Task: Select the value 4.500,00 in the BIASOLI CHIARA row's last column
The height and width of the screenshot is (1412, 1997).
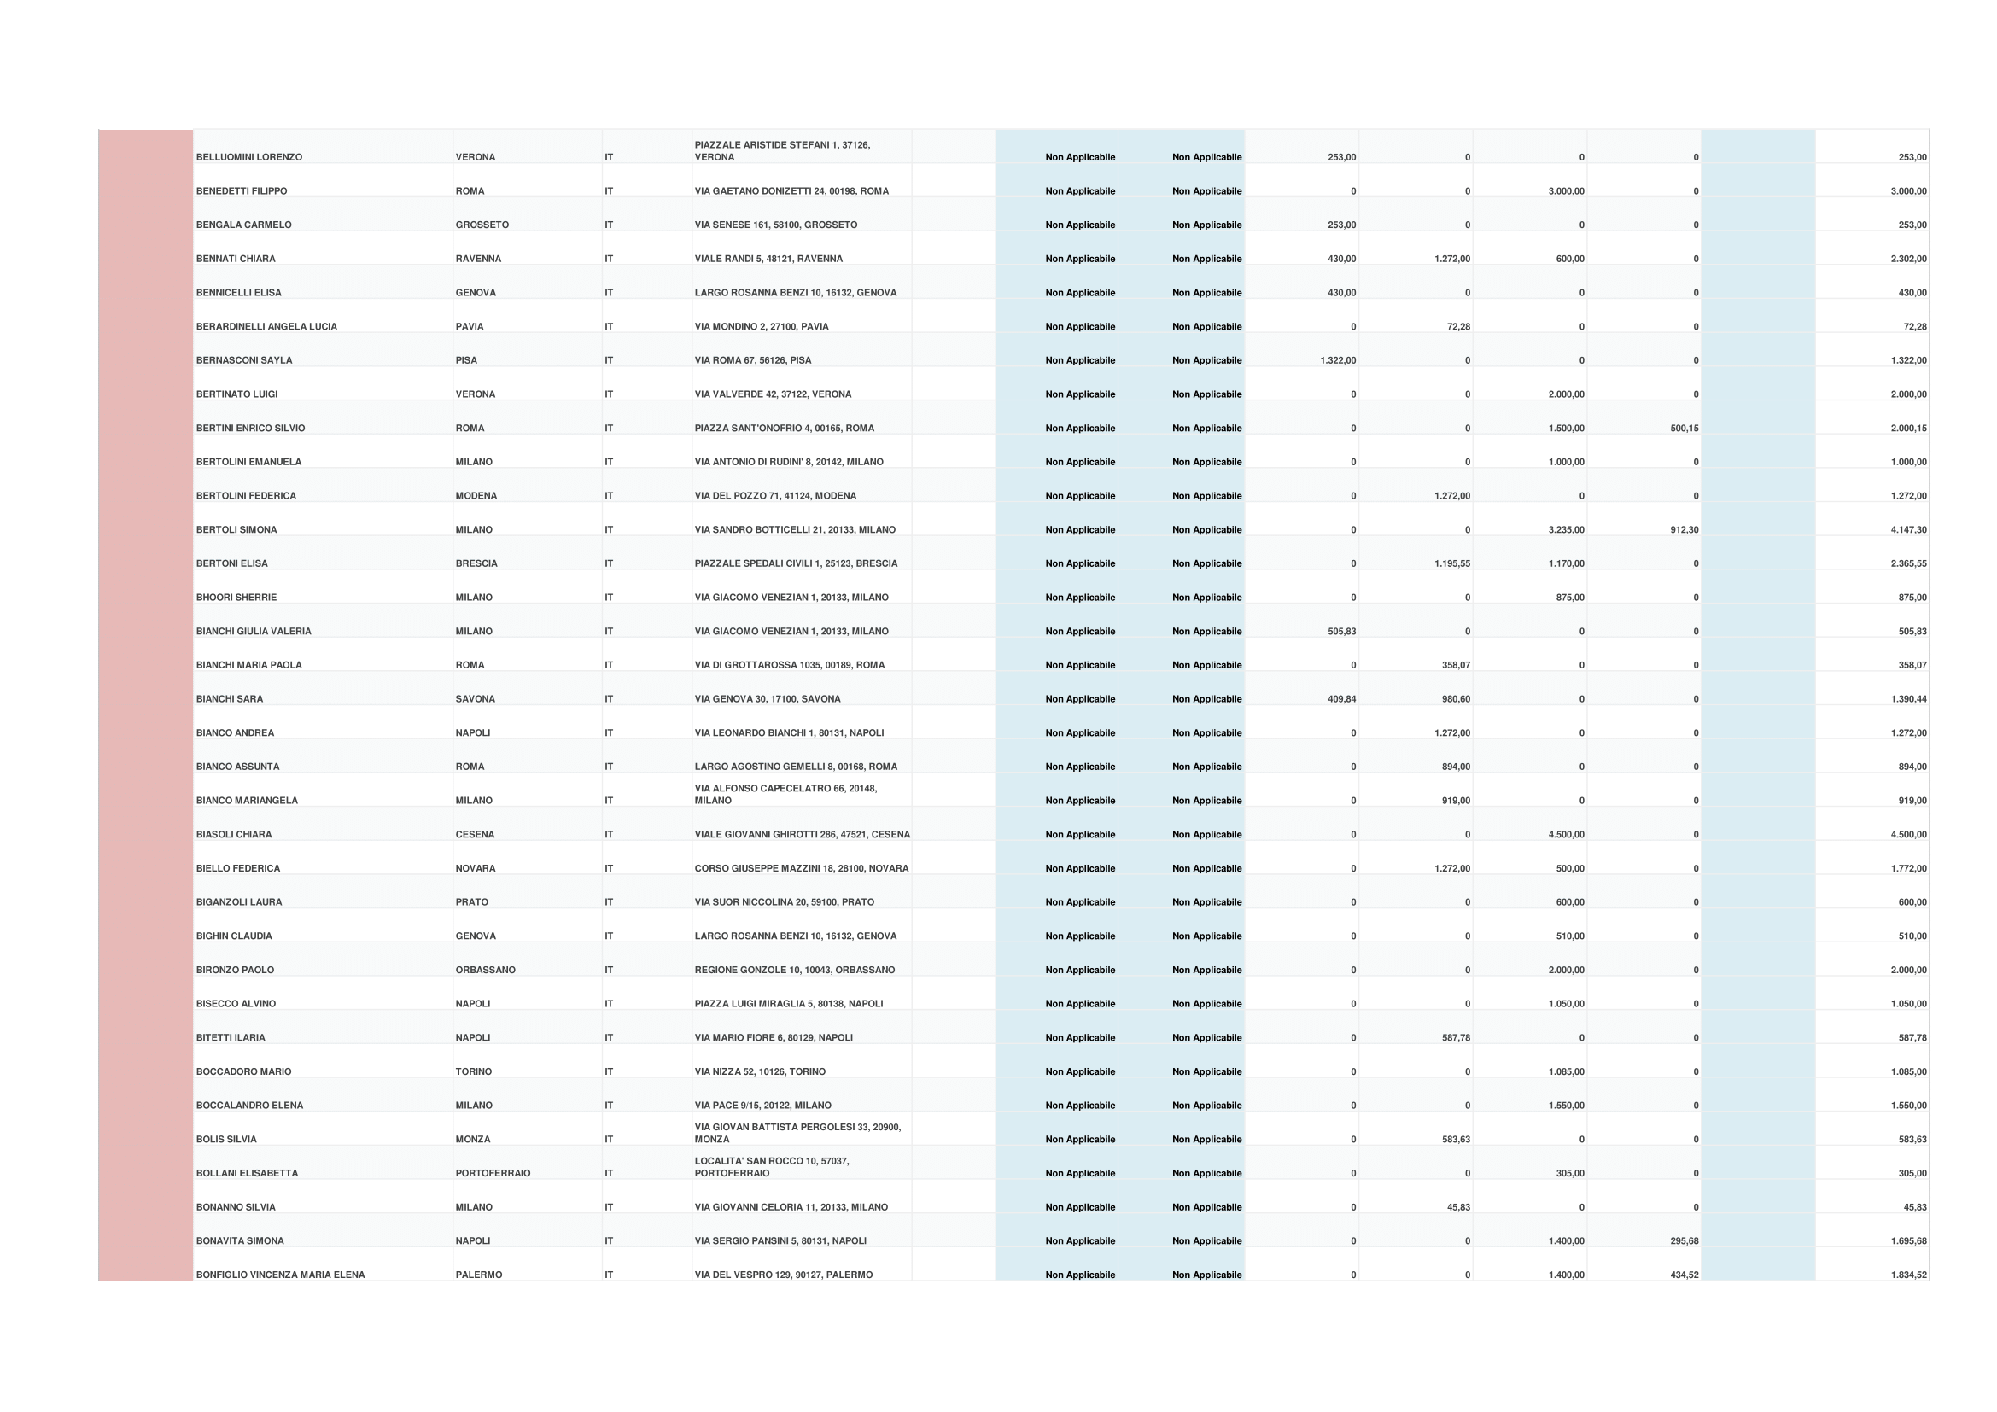Action: pyautogui.click(x=1908, y=836)
